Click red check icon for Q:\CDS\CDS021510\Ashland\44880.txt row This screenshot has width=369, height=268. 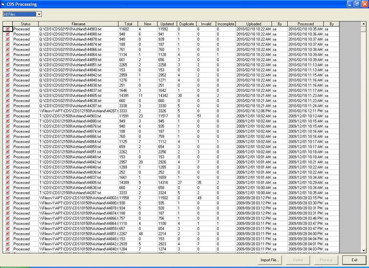tap(7, 34)
